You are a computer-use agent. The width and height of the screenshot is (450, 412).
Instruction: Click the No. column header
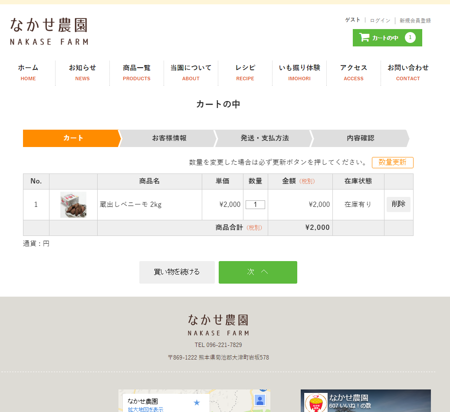coord(36,181)
